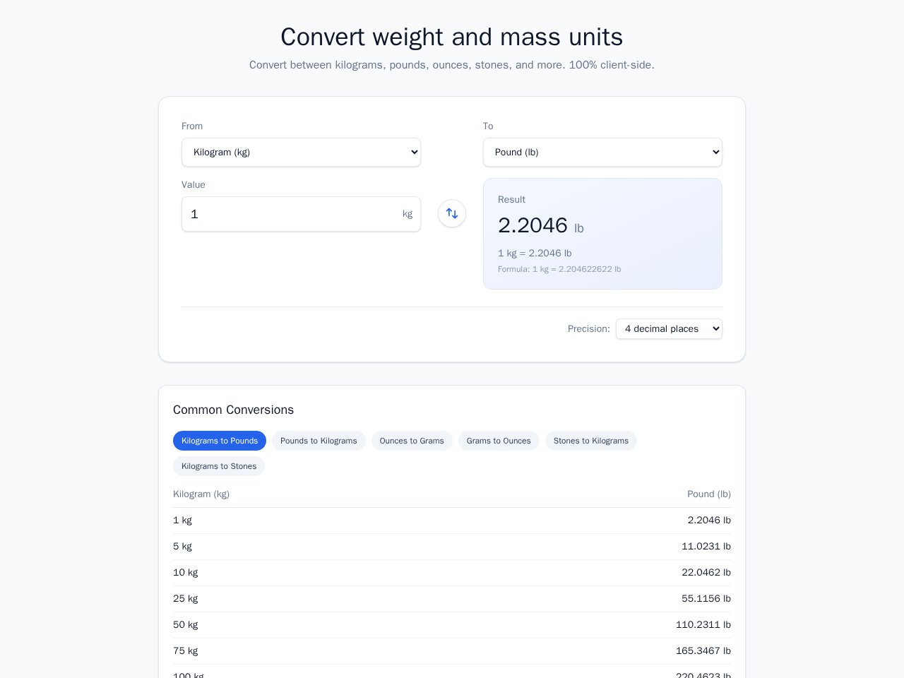Click the 75 kg table row label
This screenshot has height=678, width=904.
(x=185, y=651)
